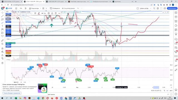The height and width of the screenshot is (100, 178).
Task: Expand the indicators favorites dropdown arrow
Action: point(41,8)
